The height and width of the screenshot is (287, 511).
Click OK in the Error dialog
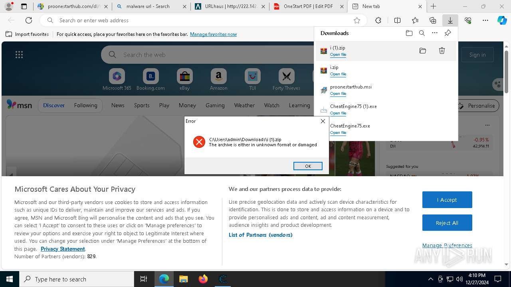coord(308,166)
